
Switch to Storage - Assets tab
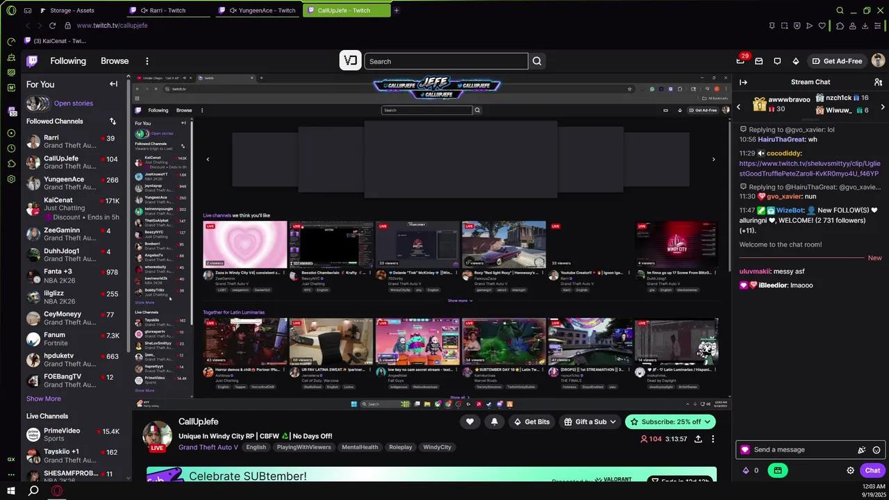[72, 10]
